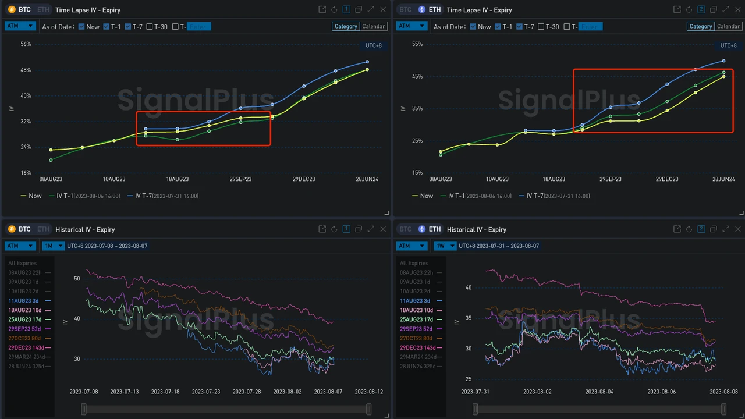
Task: Click custom T- day input in ETH panel
Action: 591,27
